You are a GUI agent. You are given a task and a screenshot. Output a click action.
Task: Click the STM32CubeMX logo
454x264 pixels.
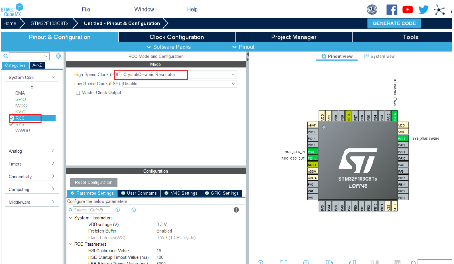pos(12,10)
